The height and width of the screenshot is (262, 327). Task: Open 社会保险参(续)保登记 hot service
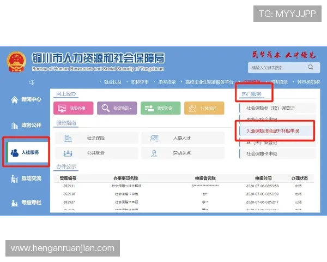click(x=278, y=108)
